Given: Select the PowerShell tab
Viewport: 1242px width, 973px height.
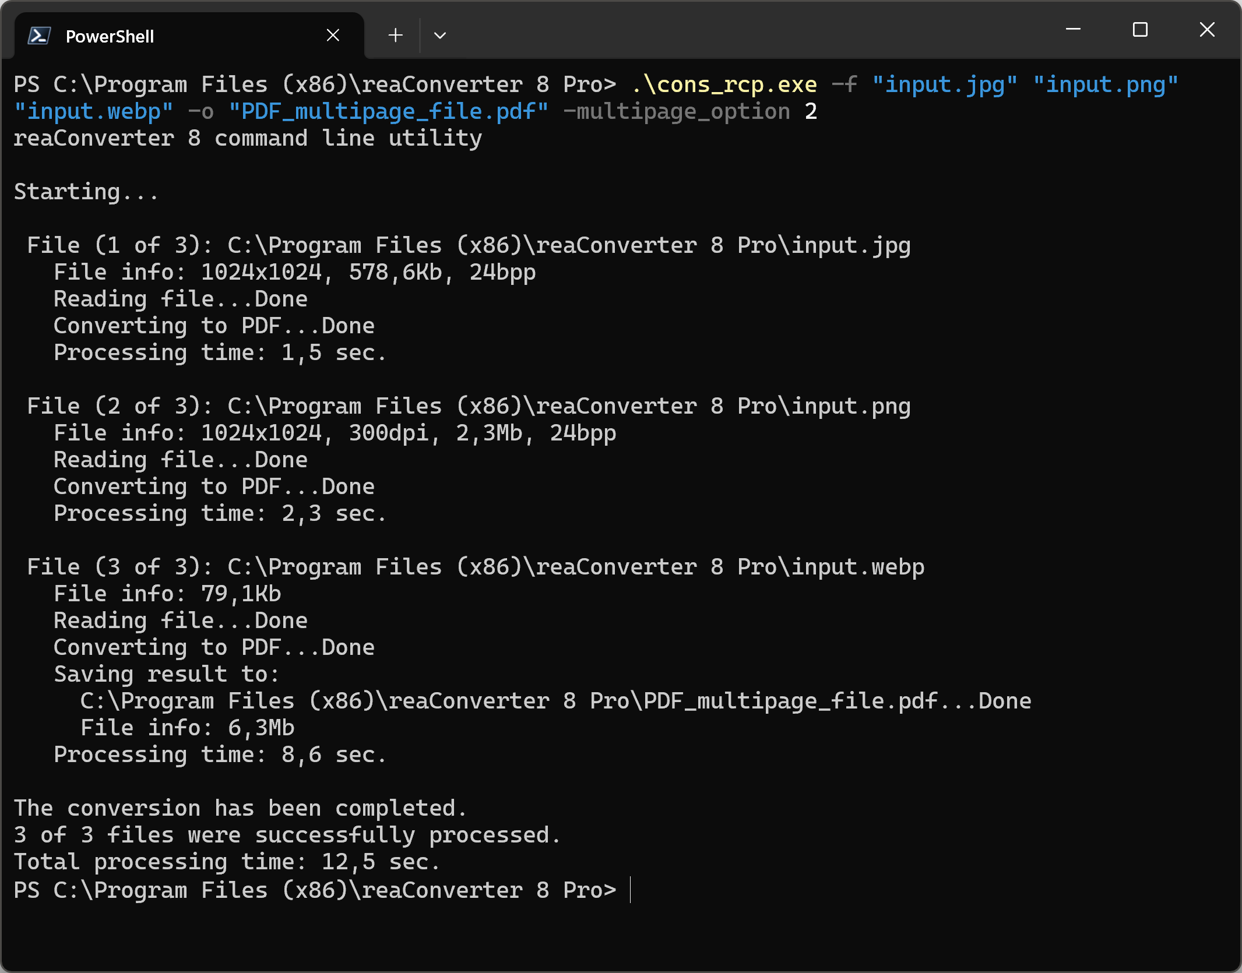Looking at the screenshot, I should click(175, 36).
